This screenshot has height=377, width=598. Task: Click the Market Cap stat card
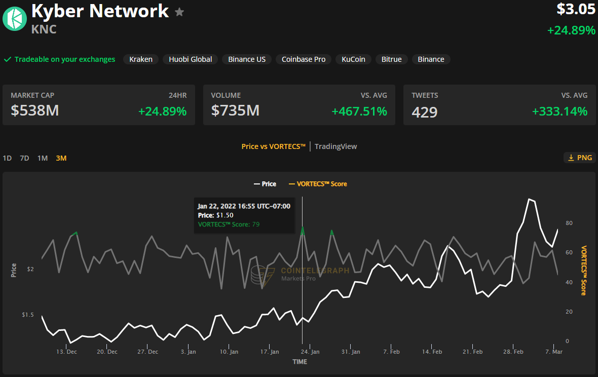tap(99, 105)
